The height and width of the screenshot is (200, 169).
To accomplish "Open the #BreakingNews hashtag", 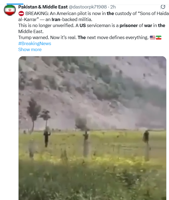I will (x=35, y=43).
